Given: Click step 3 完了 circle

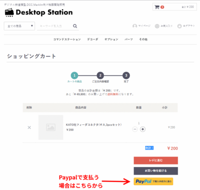Looking at the screenshot, I should pyautogui.click(x=126, y=75).
